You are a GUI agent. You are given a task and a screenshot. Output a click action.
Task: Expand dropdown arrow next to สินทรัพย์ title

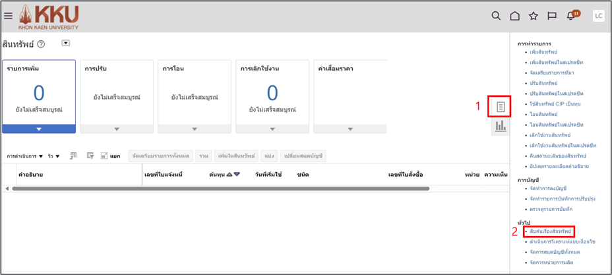point(65,43)
